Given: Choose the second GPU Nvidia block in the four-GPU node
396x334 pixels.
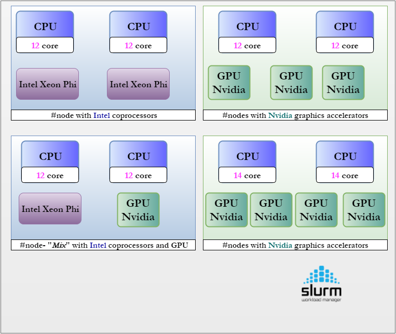Looking at the screenshot, I should point(271,210).
